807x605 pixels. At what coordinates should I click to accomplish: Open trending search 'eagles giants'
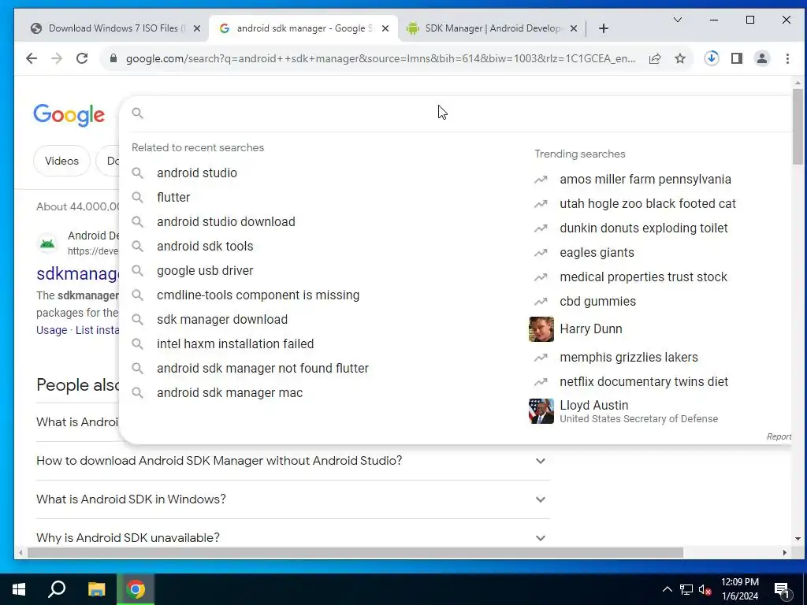coord(597,253)
